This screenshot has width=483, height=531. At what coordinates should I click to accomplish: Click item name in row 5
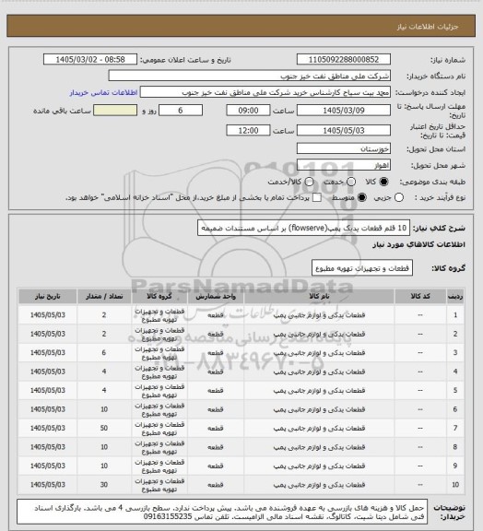pyautogui.click(x=319, y=391)
